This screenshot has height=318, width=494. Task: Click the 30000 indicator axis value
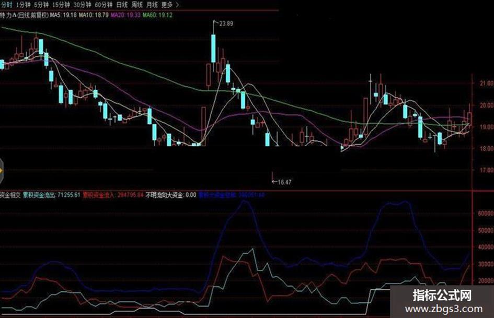(x=486, y=264)
